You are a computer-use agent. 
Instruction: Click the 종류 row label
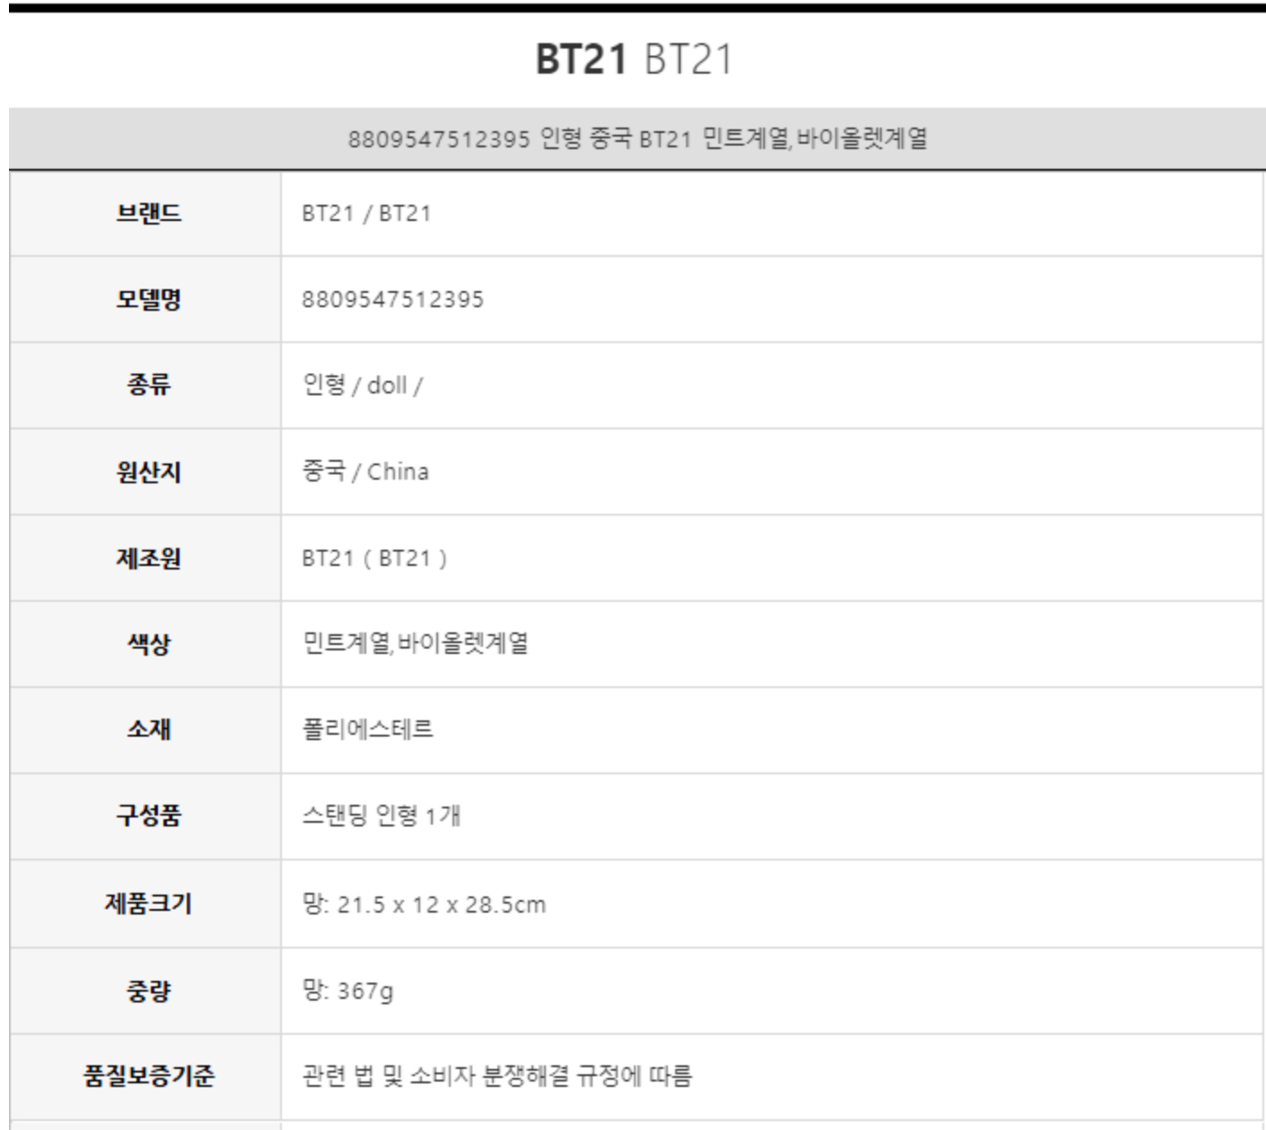click(148, 385)
